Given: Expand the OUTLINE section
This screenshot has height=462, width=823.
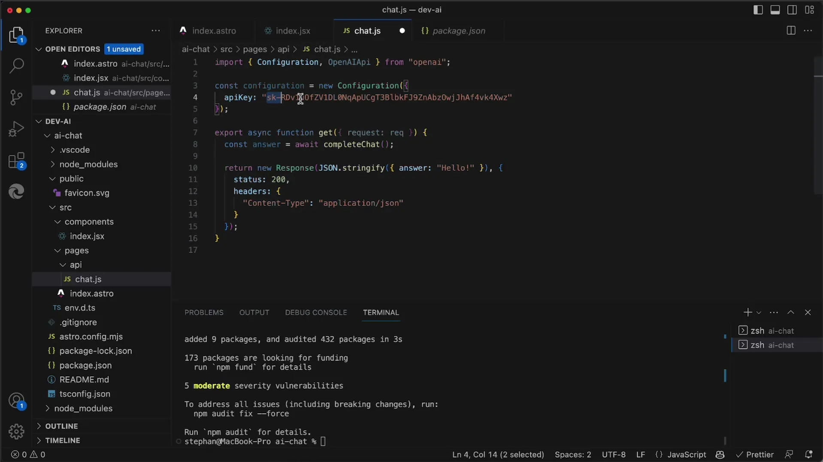Looking at the screenshot, I should (101, 426).
